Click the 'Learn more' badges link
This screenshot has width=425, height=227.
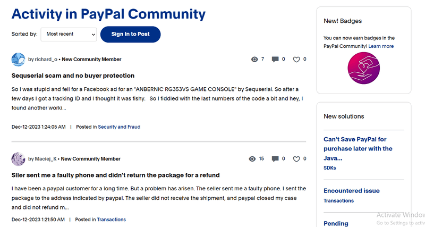(x=381, y=46)
